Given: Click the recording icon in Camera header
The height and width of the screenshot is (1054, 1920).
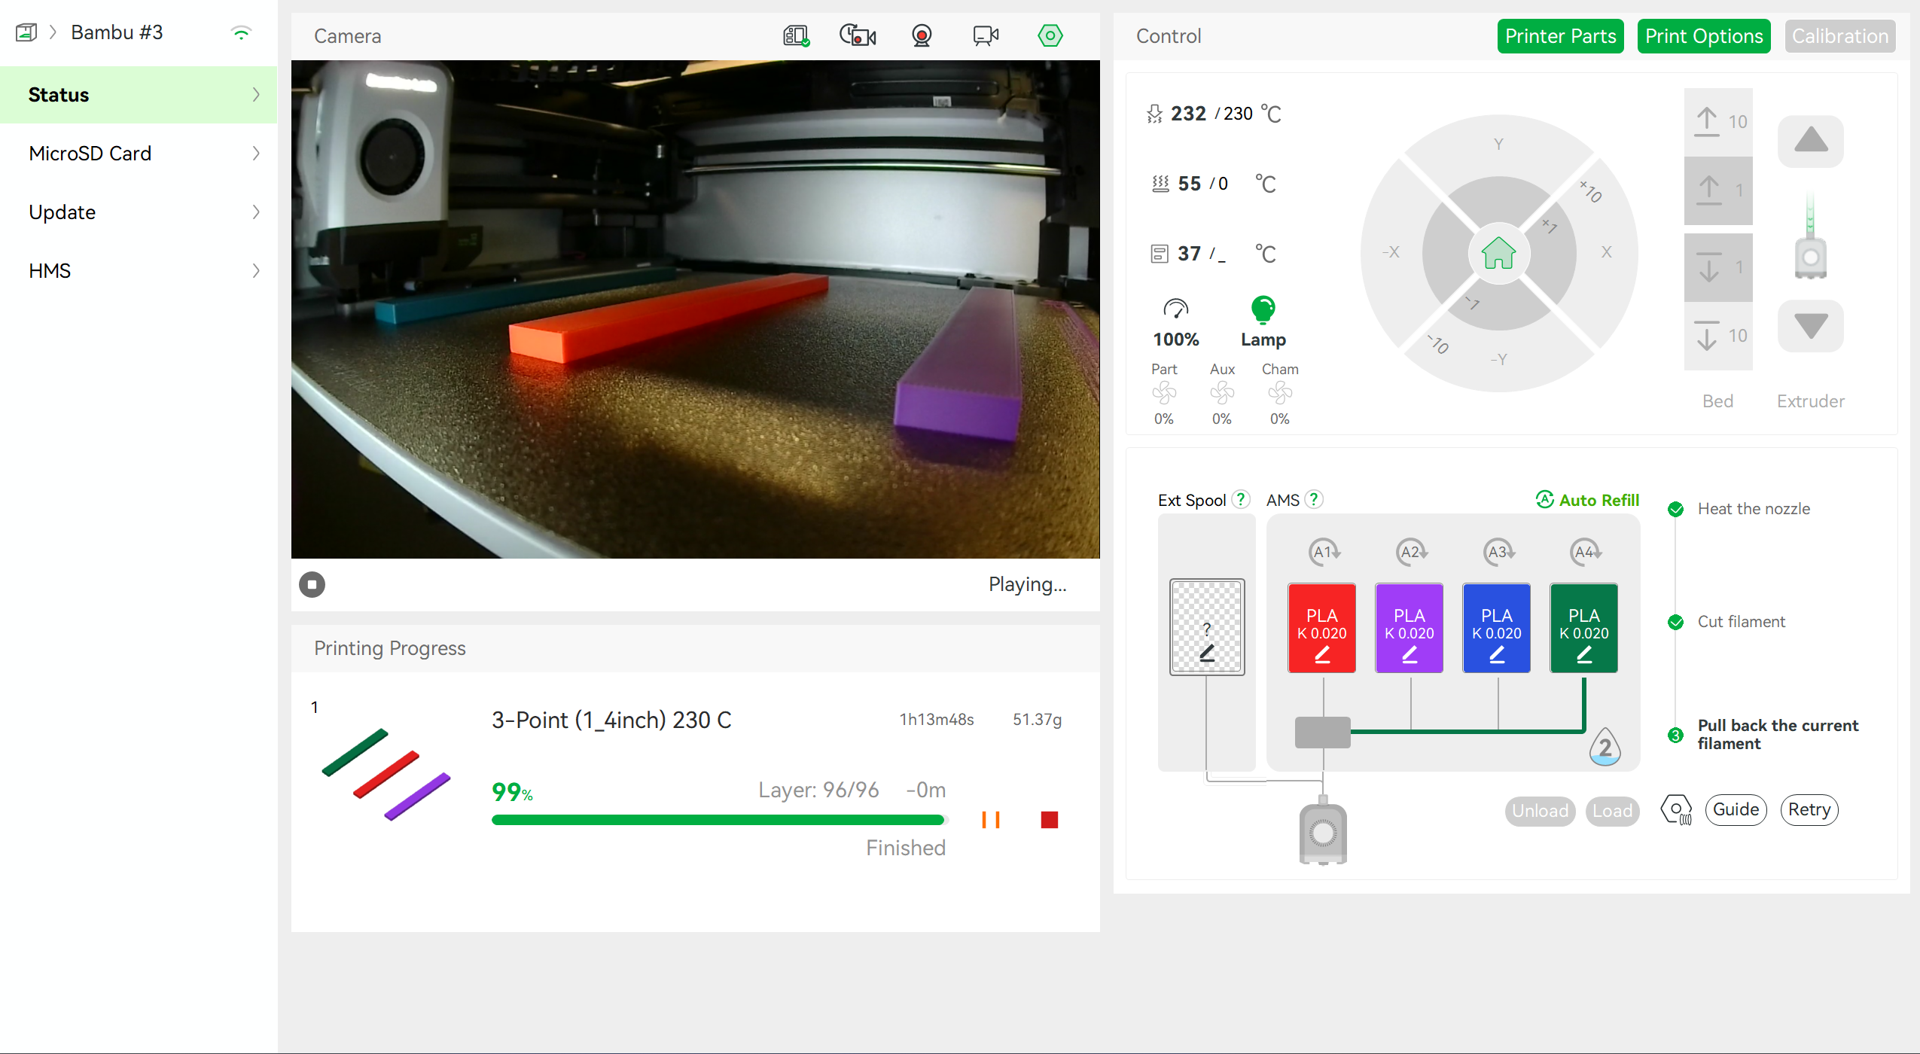Looking at the screenshot, I should [x=922, y=35].
